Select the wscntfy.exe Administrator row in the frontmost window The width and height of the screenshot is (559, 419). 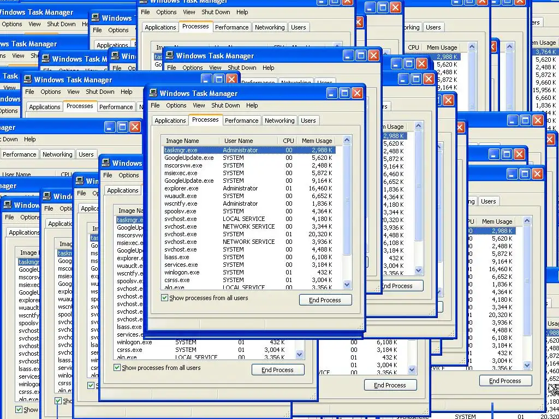click(x=249, y=203)
